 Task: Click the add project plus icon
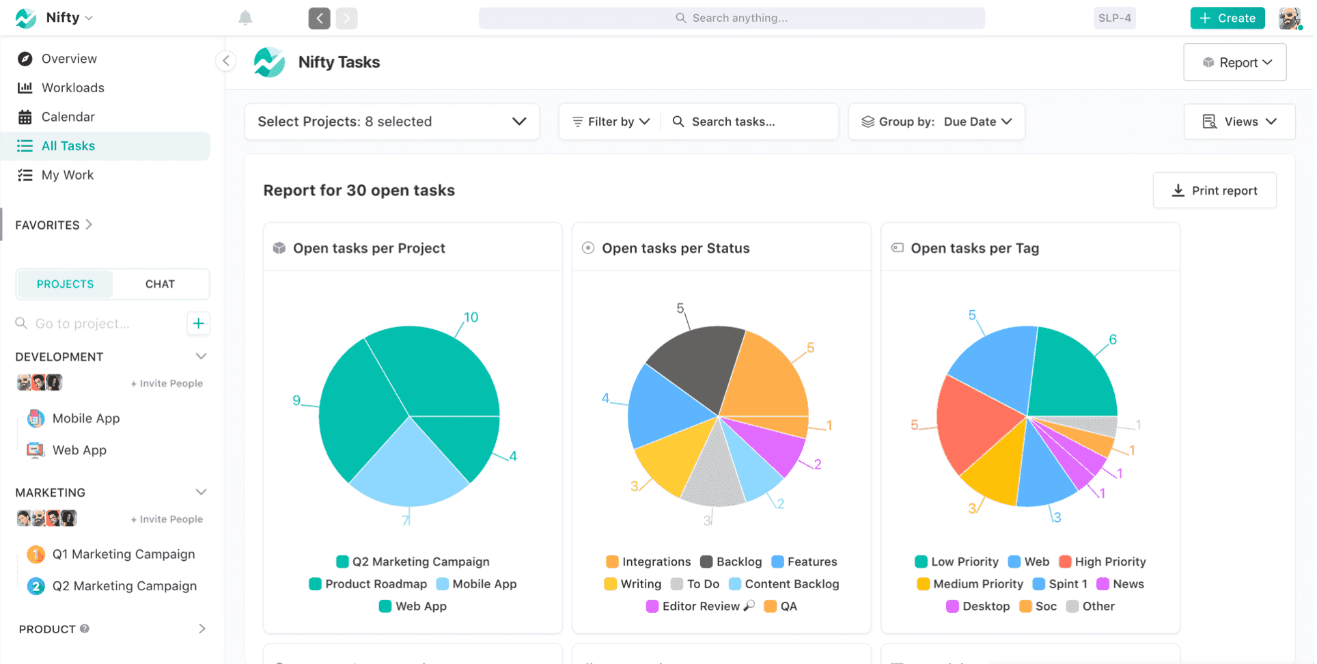point(198,323)
